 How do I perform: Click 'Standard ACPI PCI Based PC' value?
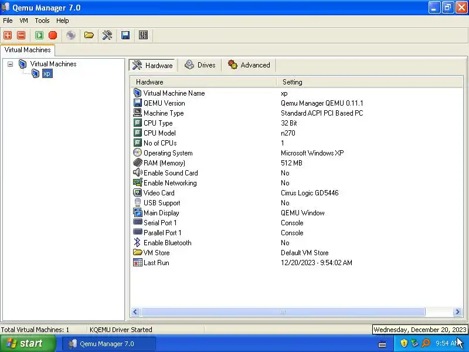322,113
